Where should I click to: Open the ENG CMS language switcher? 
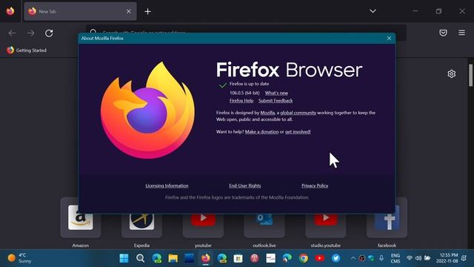[395, 258]
